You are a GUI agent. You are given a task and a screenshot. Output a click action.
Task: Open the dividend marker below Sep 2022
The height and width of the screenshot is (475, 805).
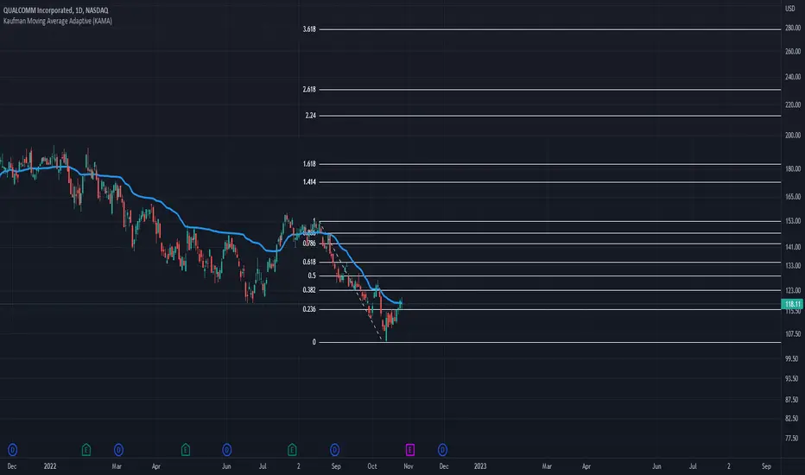335,450
